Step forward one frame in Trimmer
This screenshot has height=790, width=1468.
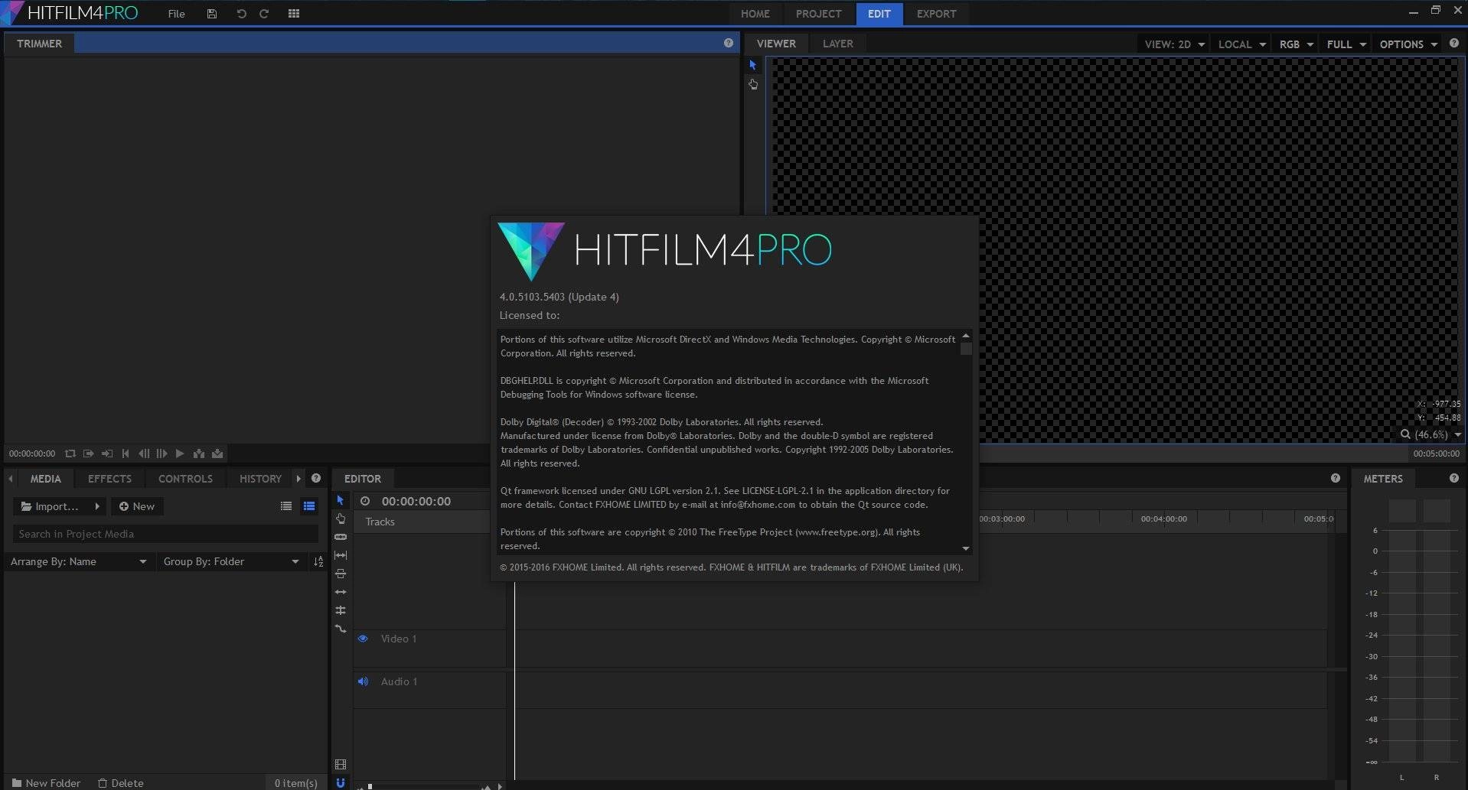pyautogui.click(x=161, y=454)
